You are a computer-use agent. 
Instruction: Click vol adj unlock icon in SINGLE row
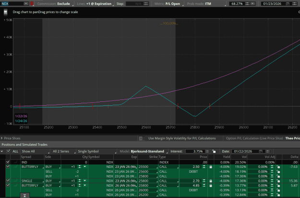pyautogui.click(x=278, y=181)
